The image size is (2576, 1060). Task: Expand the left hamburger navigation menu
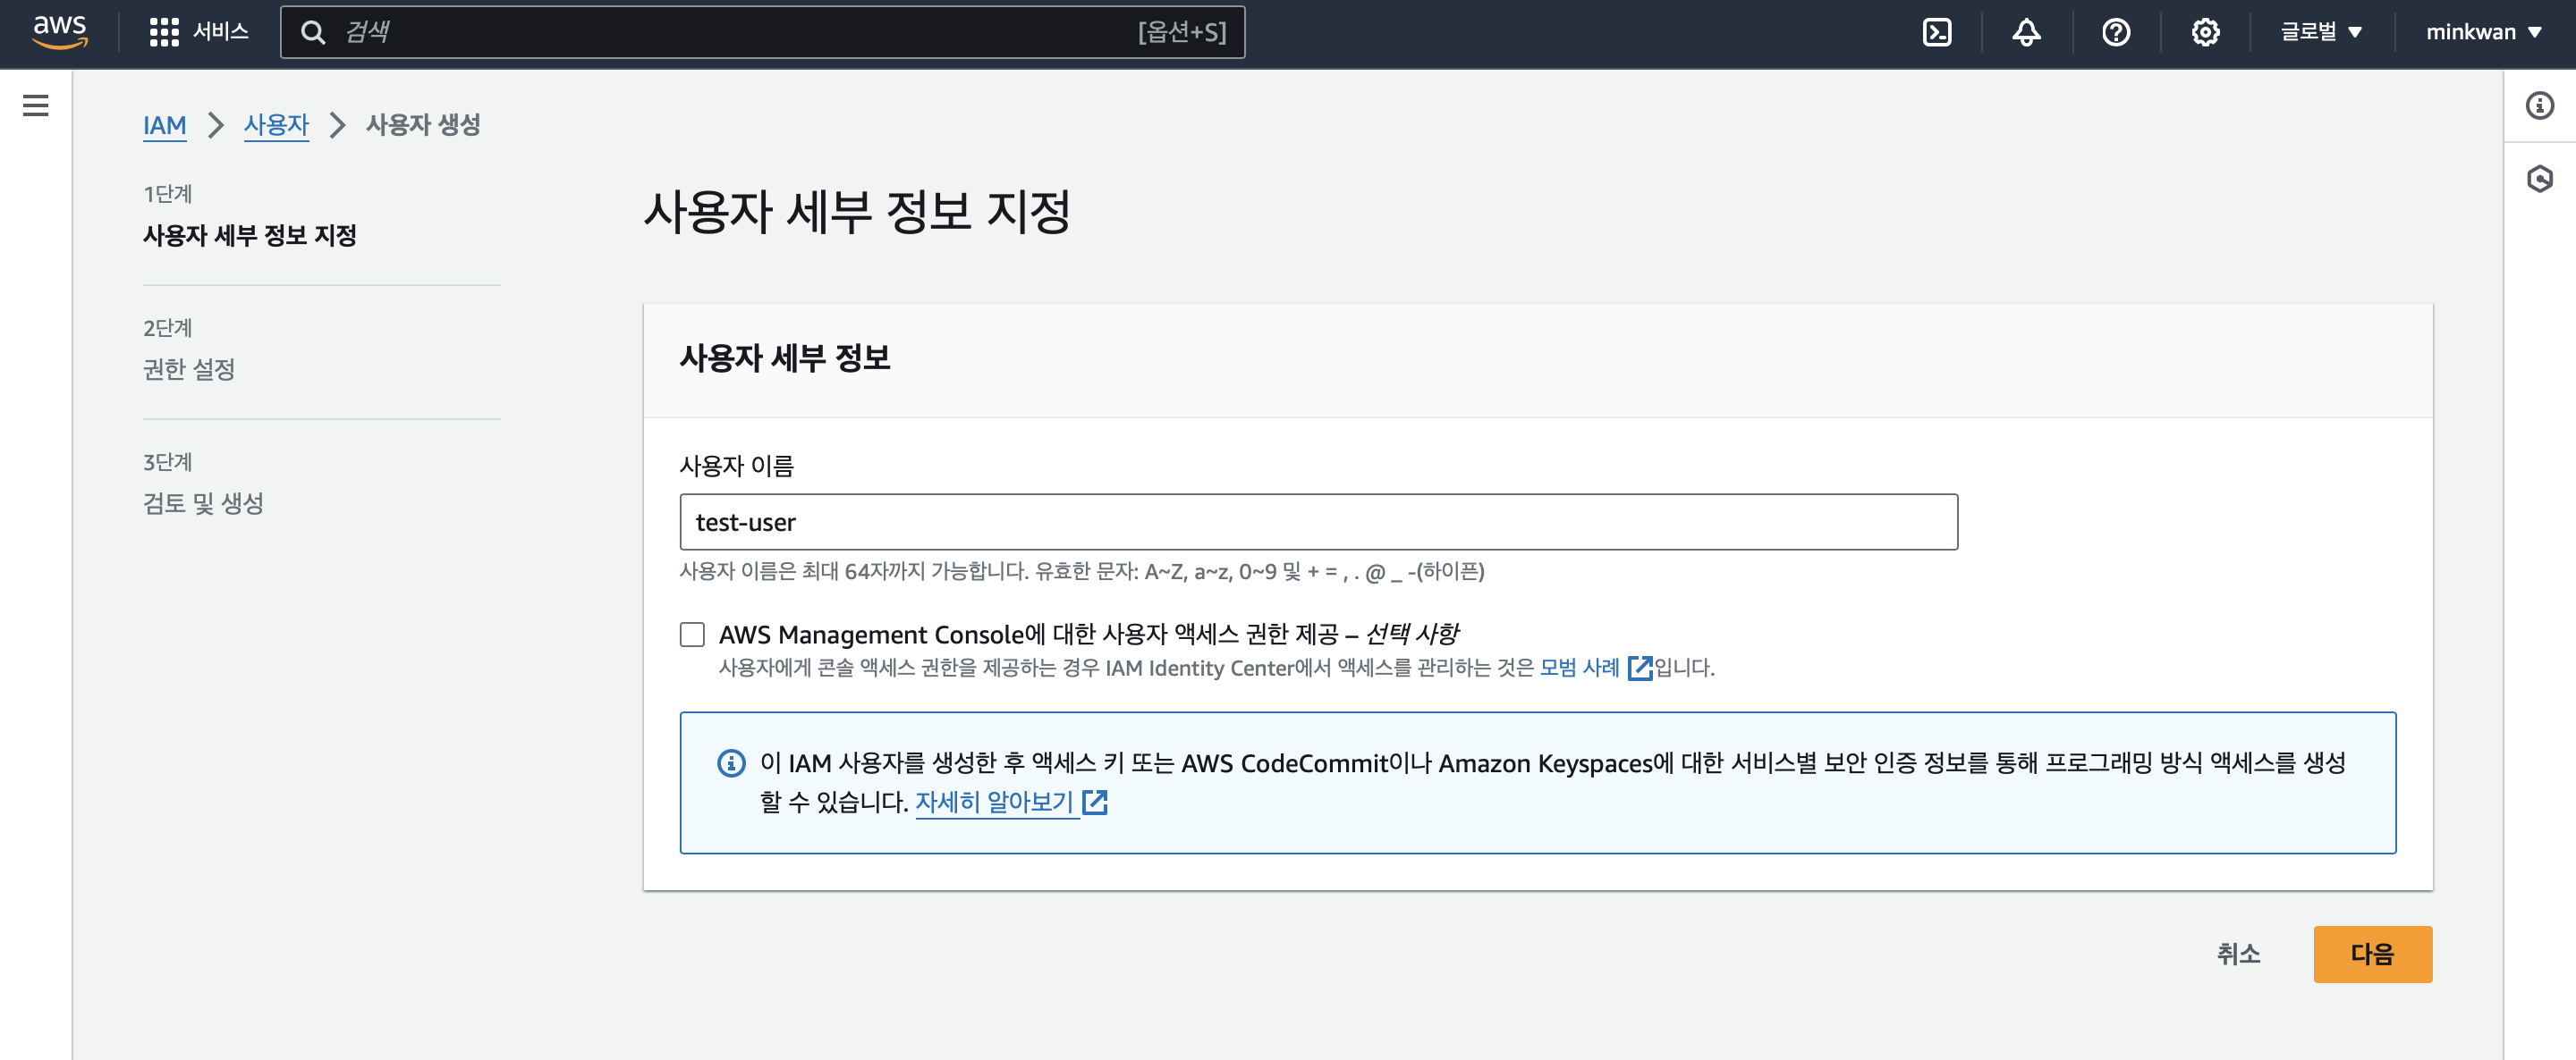[36, 105]
